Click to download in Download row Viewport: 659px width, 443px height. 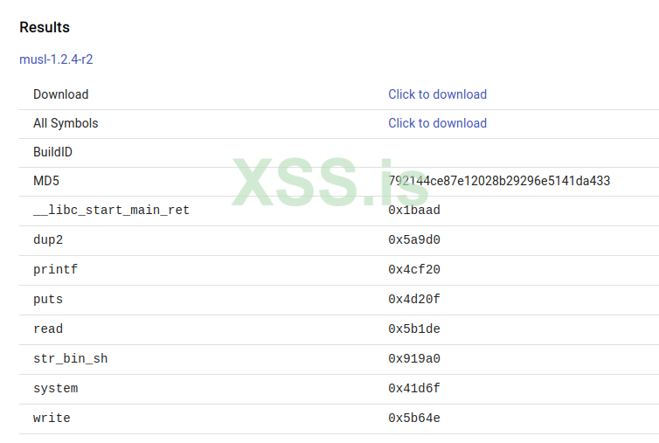(x=437, y=94)
